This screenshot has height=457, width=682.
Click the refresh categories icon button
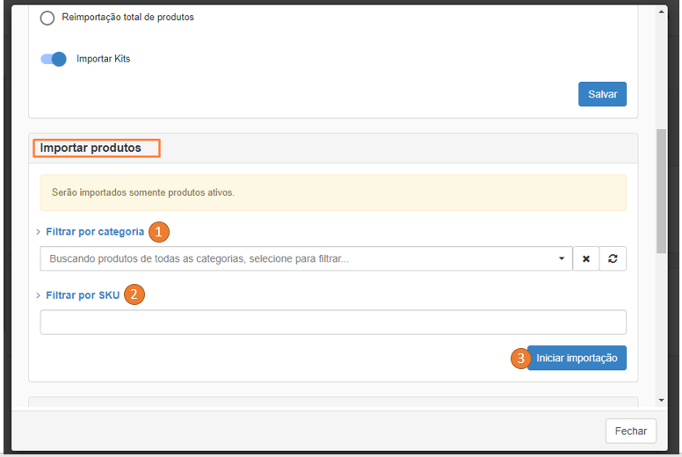point(613,259)
